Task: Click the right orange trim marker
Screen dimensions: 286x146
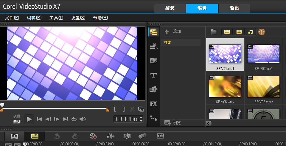Action: click(x=108, y=110)
